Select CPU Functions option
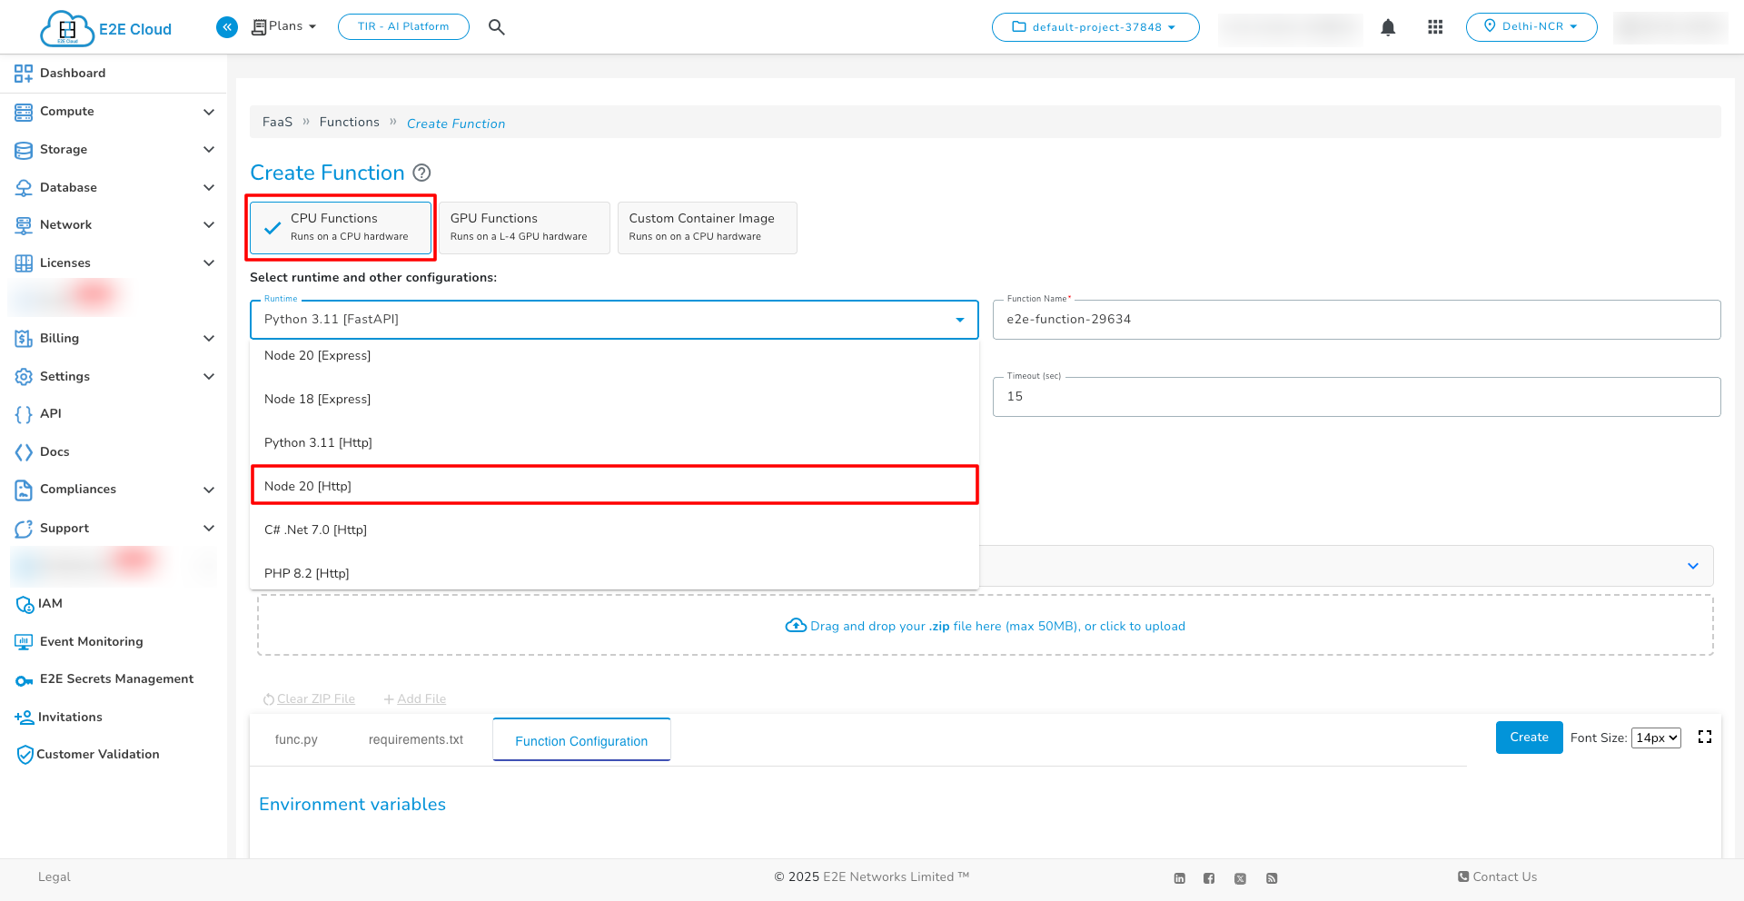 [x=341, y=227]
